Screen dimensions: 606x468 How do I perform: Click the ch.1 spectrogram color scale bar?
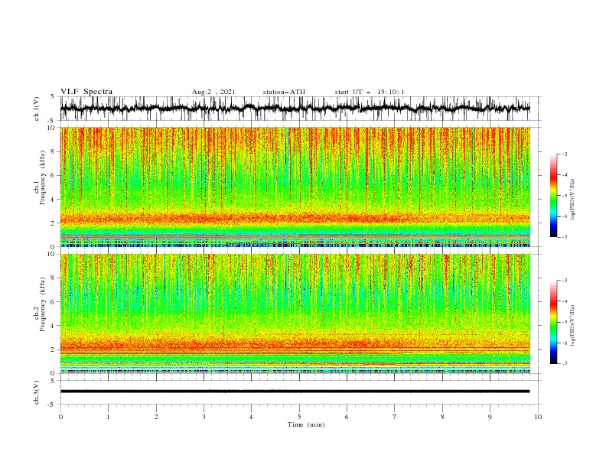click(x=553, y=196)
